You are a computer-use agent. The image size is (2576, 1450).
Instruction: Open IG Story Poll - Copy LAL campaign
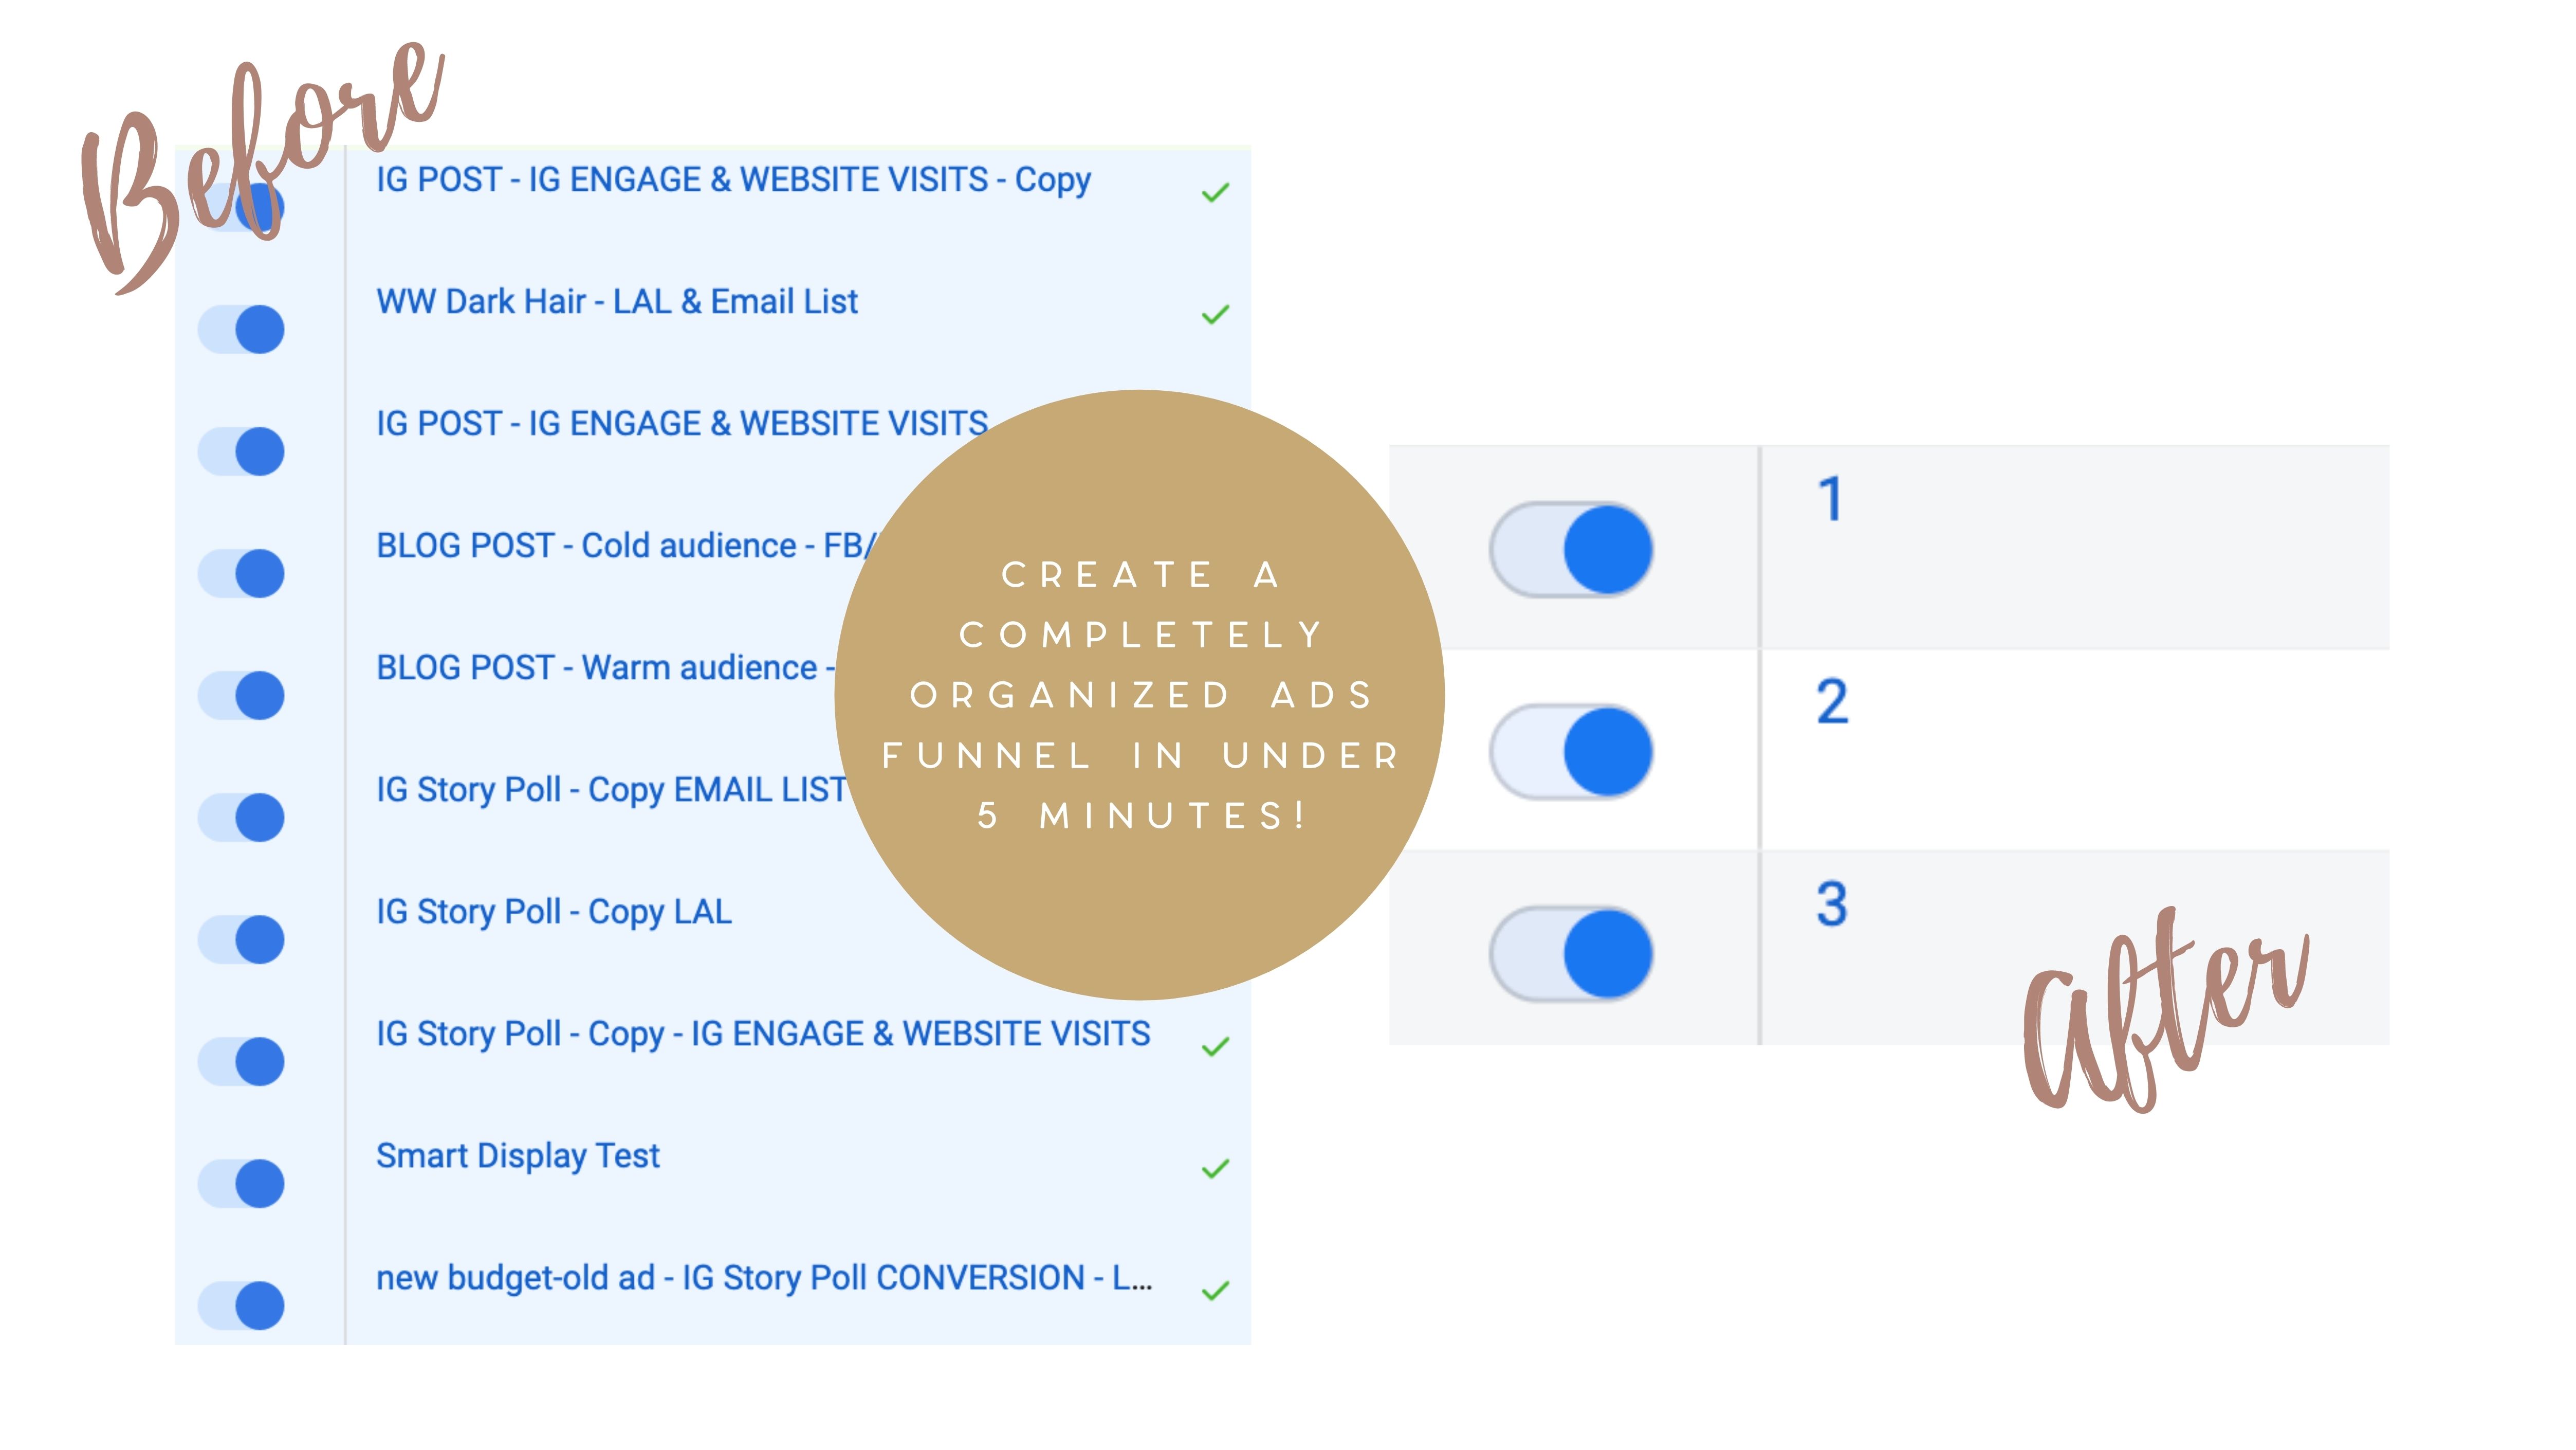click(554, 912)
